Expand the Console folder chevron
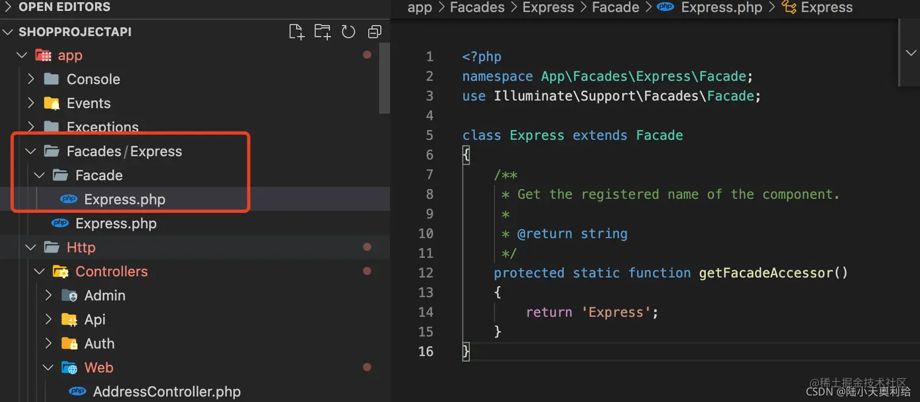920x402 pixels. tap(31, 79)
